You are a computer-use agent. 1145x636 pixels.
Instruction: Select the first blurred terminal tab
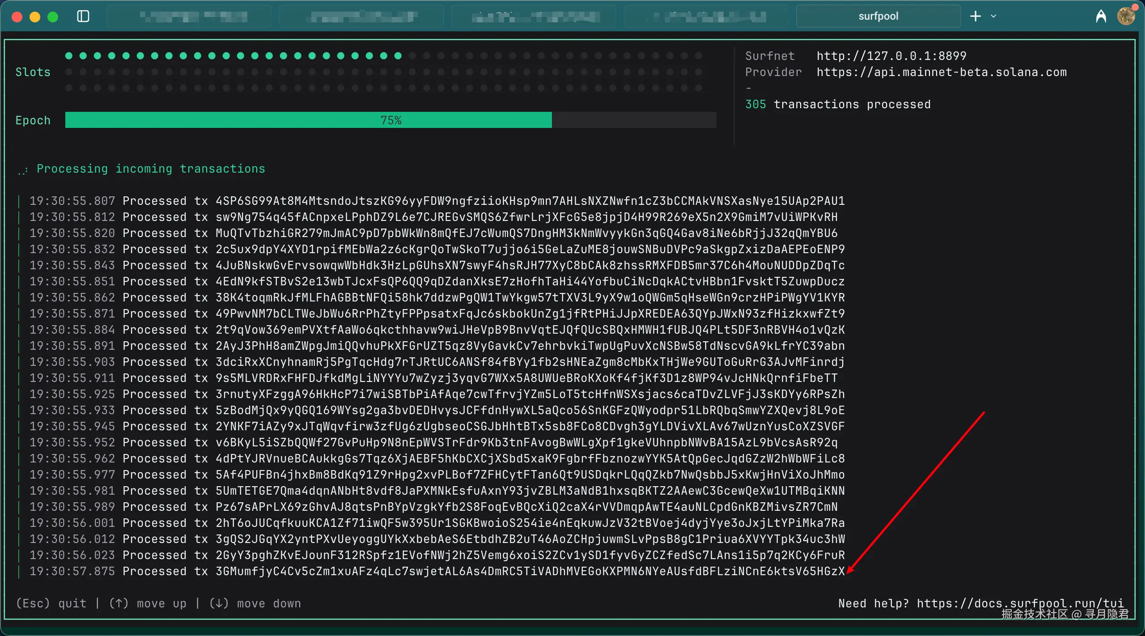pos(189,17)
